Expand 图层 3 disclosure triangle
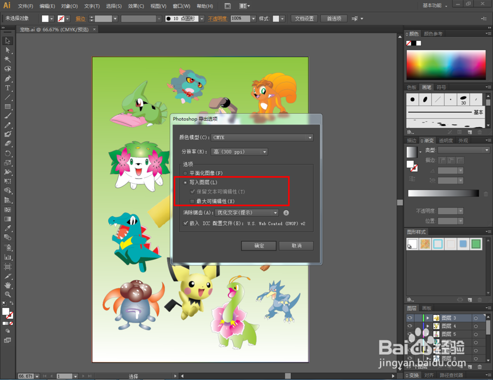 tap(427, 318)
